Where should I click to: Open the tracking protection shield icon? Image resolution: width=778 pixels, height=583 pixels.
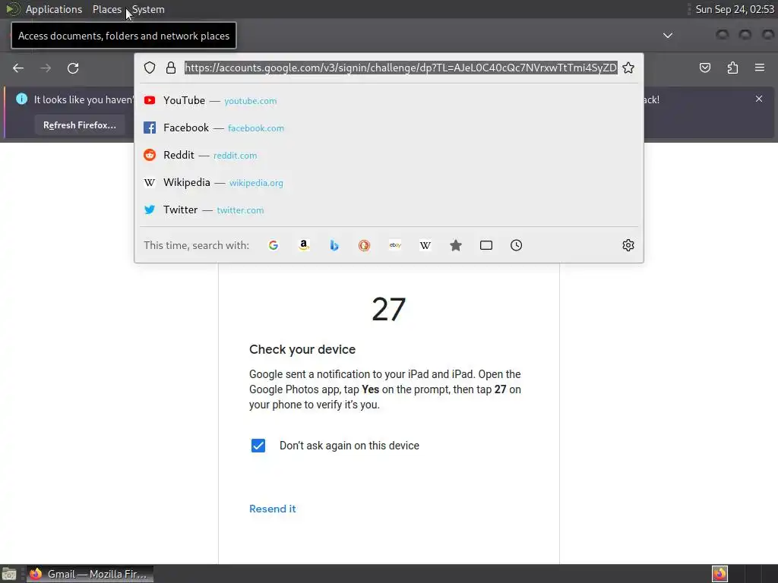[x=150, y=68]
